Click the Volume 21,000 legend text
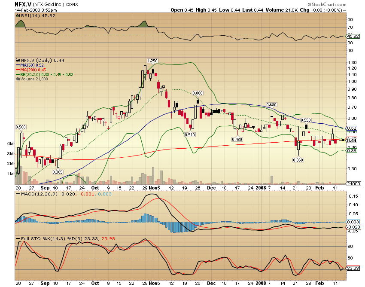The height and width of the screenshot is (287, 365). [33, 79]
